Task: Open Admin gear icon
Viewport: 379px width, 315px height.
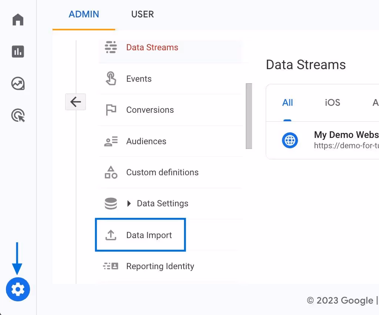Action: (x=18, y=289)
